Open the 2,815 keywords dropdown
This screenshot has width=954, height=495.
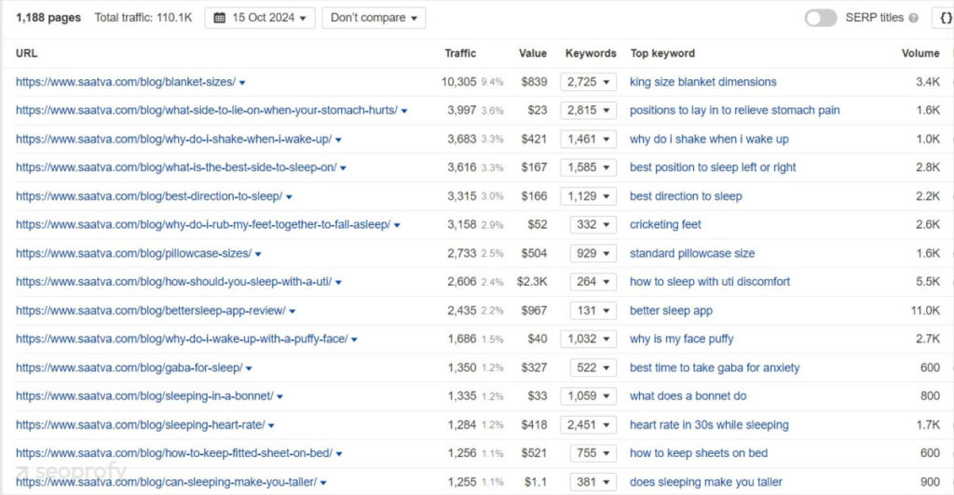(x=589, y=111)
